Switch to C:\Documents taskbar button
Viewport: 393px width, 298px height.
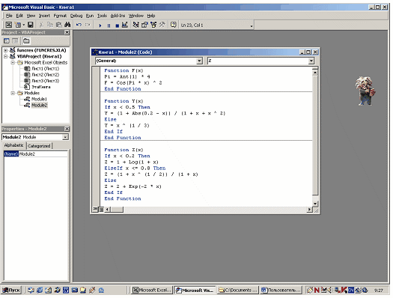coord(237,291)
